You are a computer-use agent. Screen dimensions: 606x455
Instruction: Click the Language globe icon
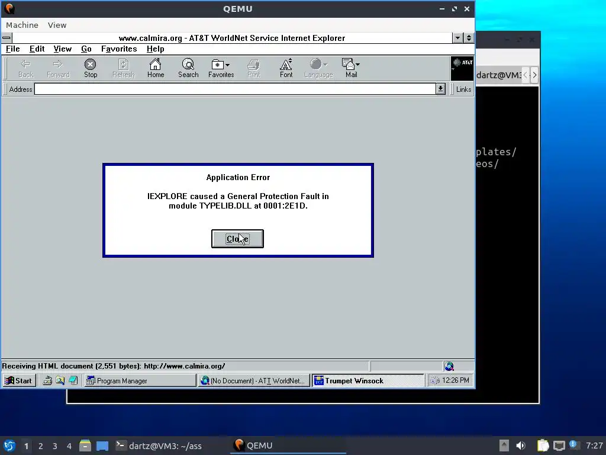pyautogui.click(x=316, y=64)
